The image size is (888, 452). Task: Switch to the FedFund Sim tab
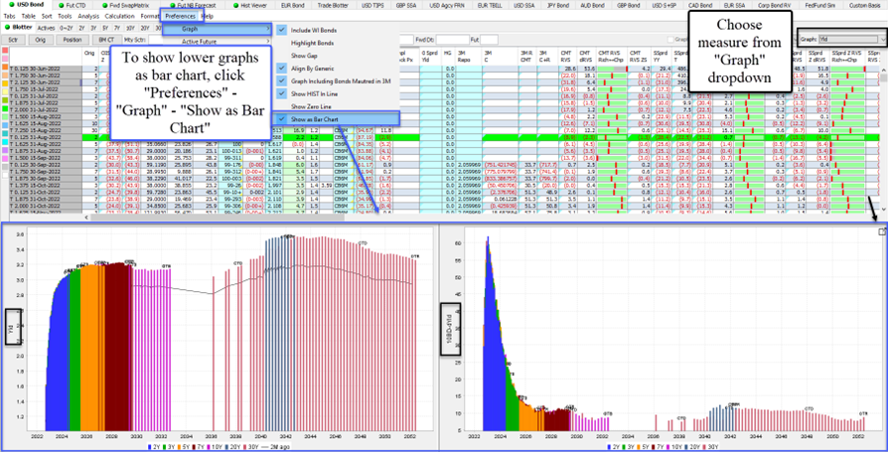pos(818,5)
